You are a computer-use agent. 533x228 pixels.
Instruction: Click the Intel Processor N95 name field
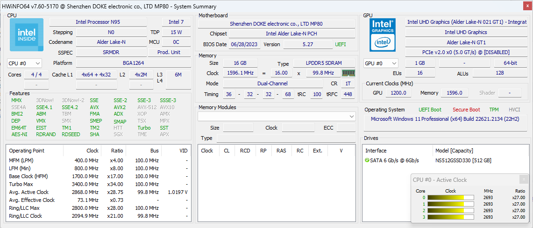[98, 22]
